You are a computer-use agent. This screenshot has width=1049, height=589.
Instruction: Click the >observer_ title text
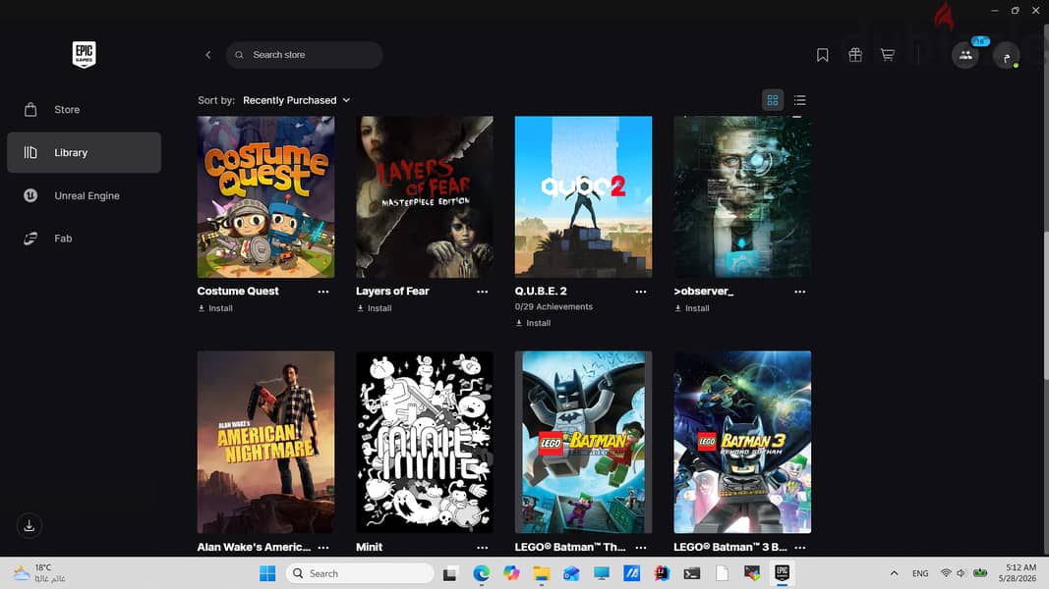(704, 292)
